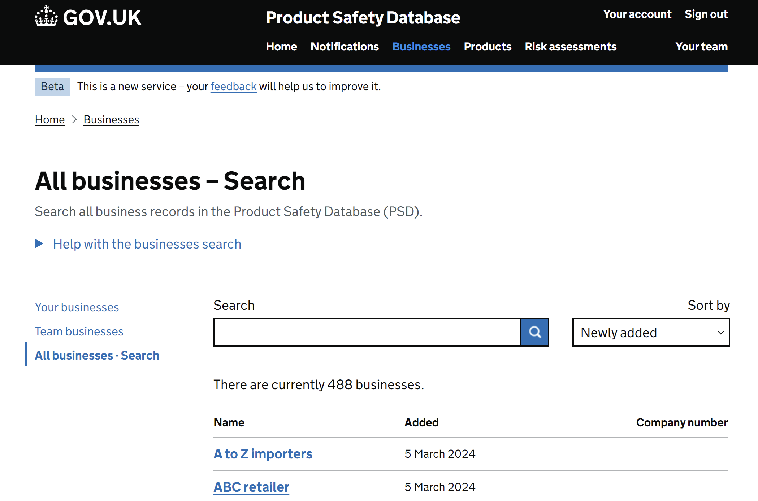The image size is (758, 501).
Task: Click the GOV.UK crown logo
Action: coord(46,16)
